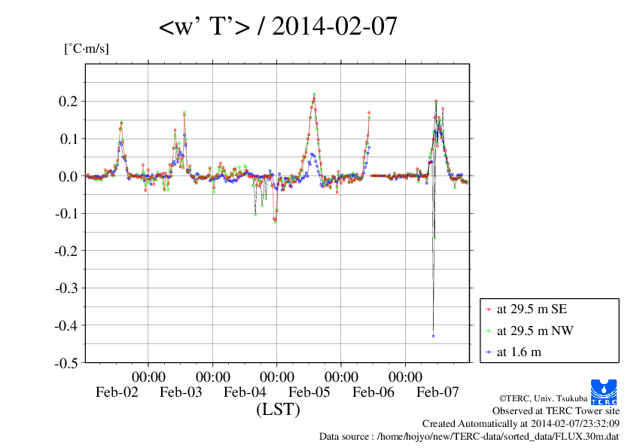Click the Feb-05 peak data point above 0.2

click(x=314, y=94)
